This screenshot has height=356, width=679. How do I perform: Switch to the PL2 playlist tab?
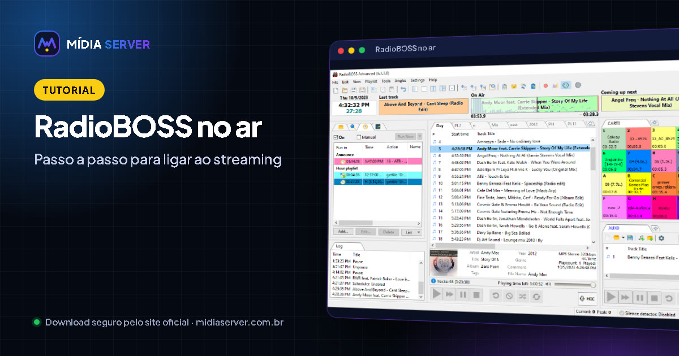(x=458, y=125)
